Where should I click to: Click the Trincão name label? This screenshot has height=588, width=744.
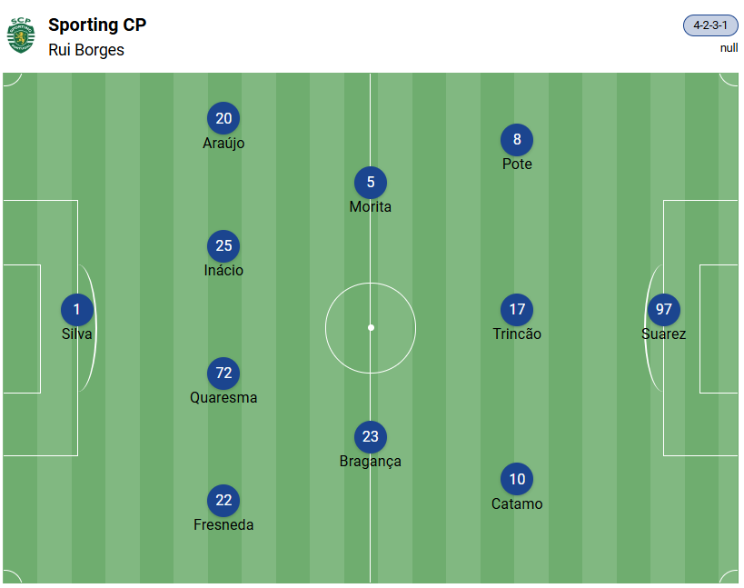(517, 334)
